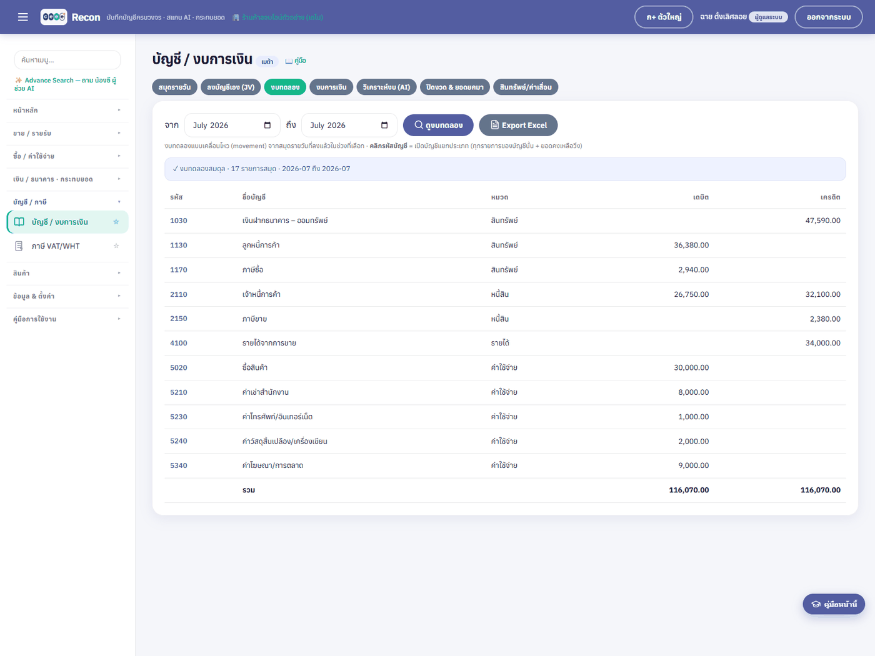Click the sparkle icon before Advance Search
The width and height of the screenshot is (875, 656).
coord(19,81)
